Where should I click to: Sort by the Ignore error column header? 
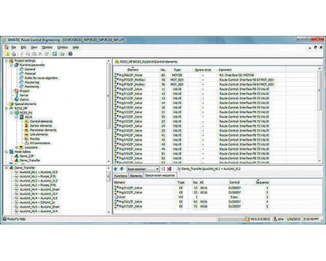[x=203, y=70]
